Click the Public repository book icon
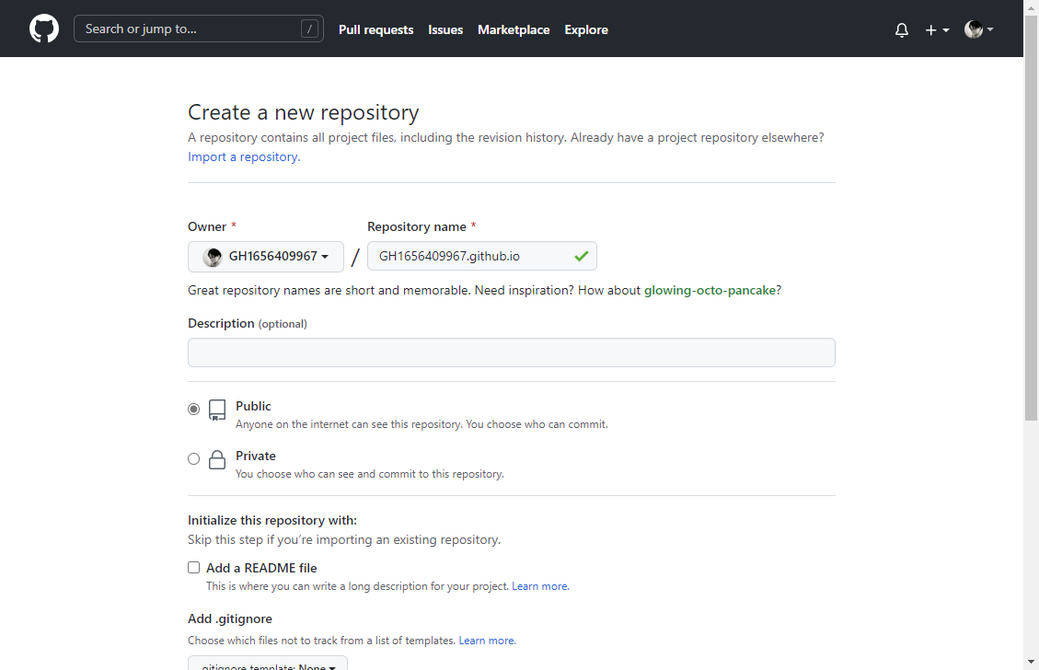Image resolution: width=1039 pixels, height=670 pixels. [x=217, y=410]
